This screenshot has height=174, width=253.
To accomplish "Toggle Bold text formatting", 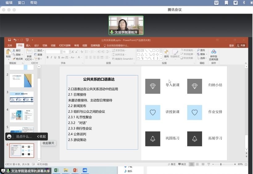I will (x=48, y=57).
